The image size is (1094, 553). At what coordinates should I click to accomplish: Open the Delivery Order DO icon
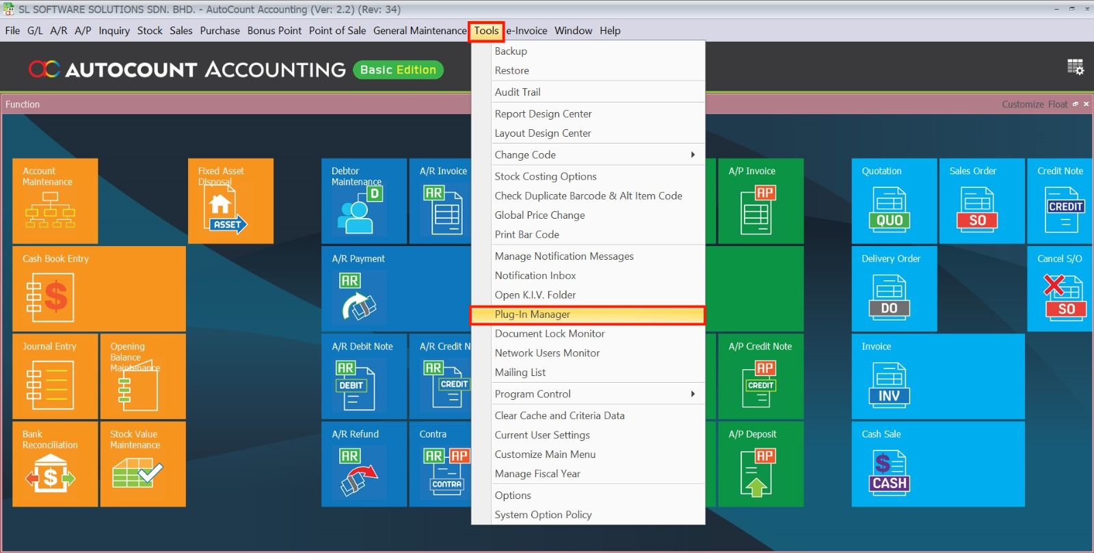889,297
